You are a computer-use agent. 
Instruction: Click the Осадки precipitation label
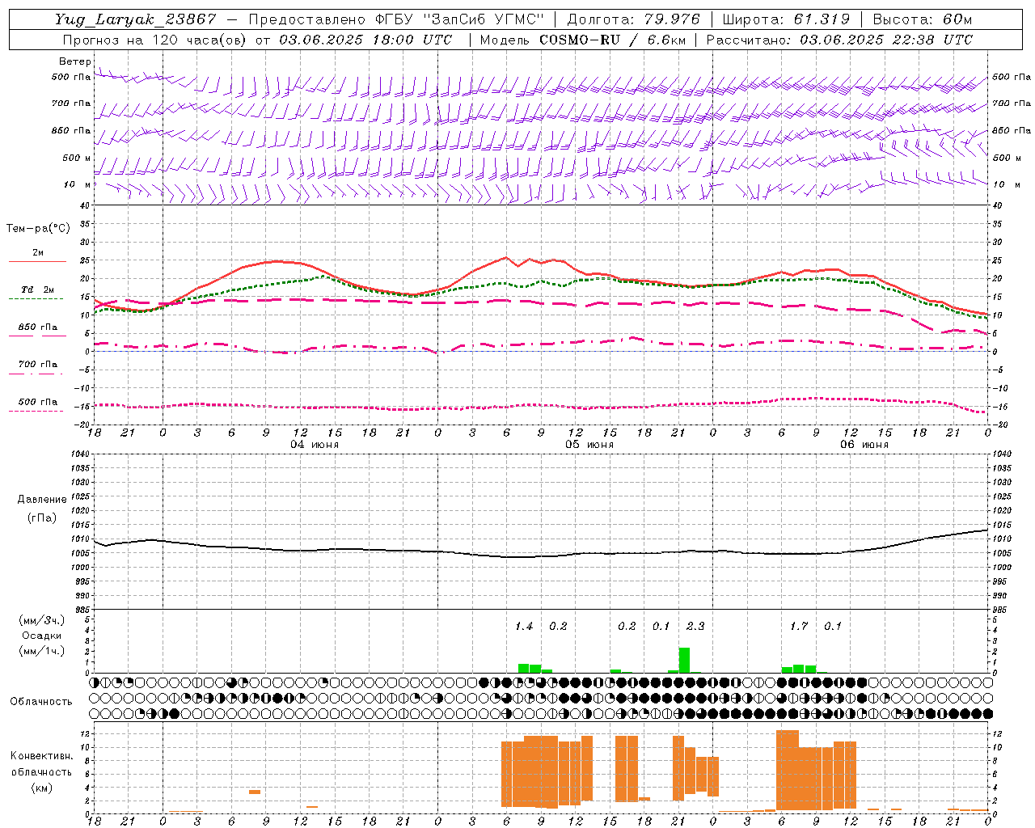point(41,636)
